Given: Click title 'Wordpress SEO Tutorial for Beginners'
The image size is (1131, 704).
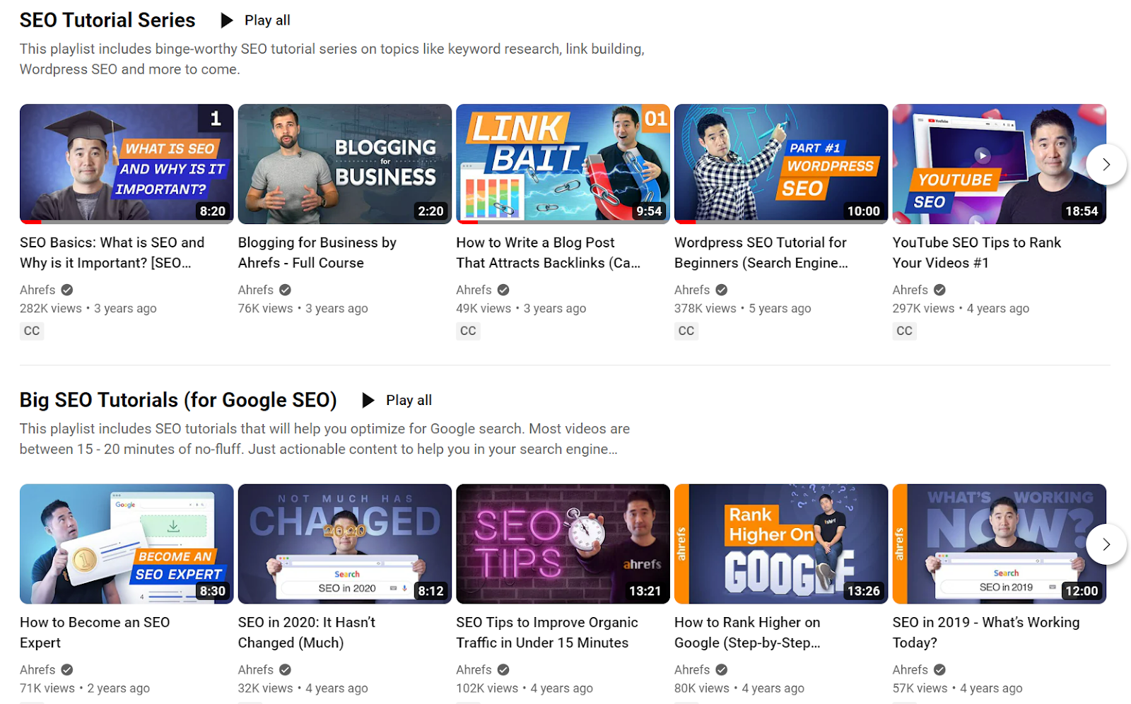Looking at the screenshot, I should click(x=761, y=252).
